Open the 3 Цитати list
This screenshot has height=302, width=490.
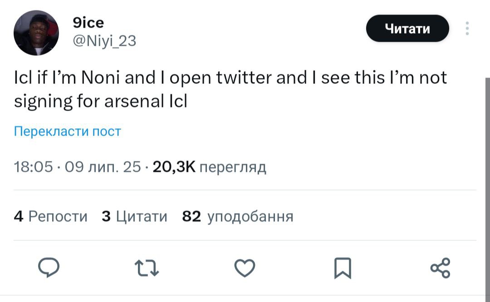[134, 216]
